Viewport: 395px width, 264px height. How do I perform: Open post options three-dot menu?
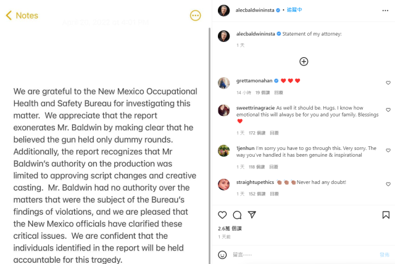383,10
